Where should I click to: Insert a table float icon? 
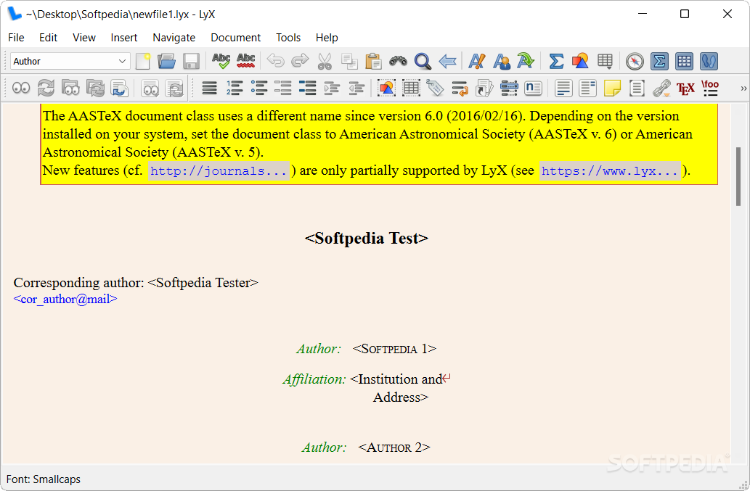coord(411,88)
